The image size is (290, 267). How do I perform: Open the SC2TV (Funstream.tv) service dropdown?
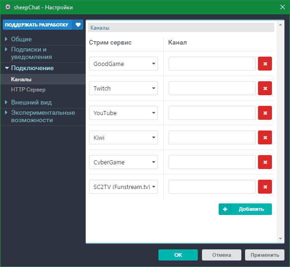(123, 187)
